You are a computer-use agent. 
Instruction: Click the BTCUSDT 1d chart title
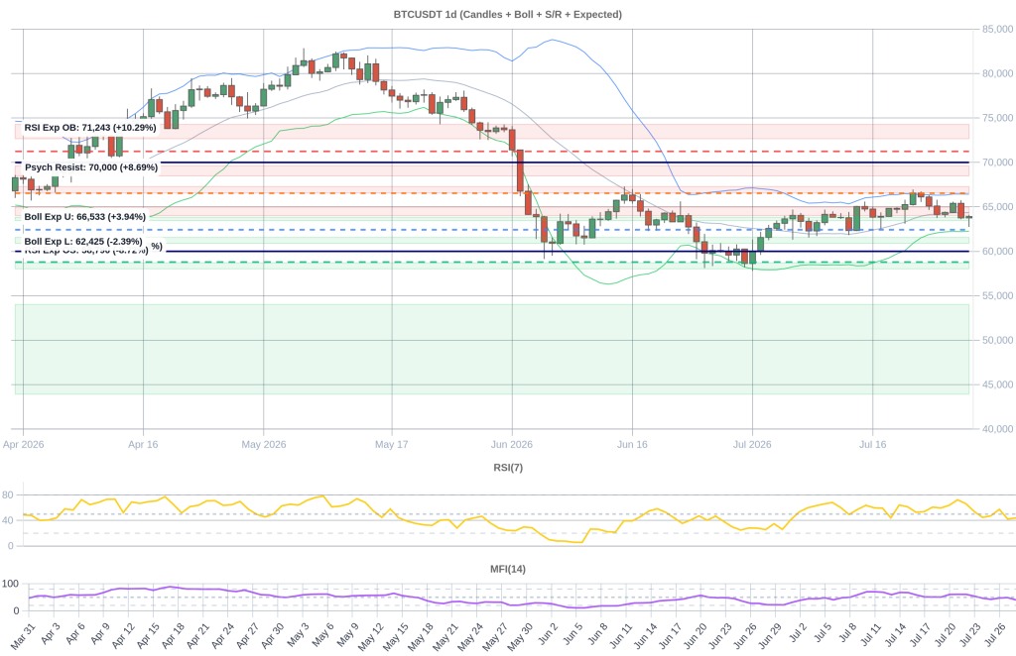pyautogui.click(x=507, y=14)
